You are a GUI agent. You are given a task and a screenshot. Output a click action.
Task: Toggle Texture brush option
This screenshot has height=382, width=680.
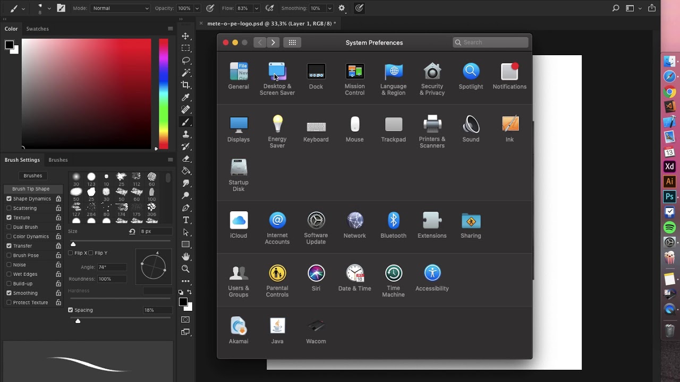(x=9, y=218)
